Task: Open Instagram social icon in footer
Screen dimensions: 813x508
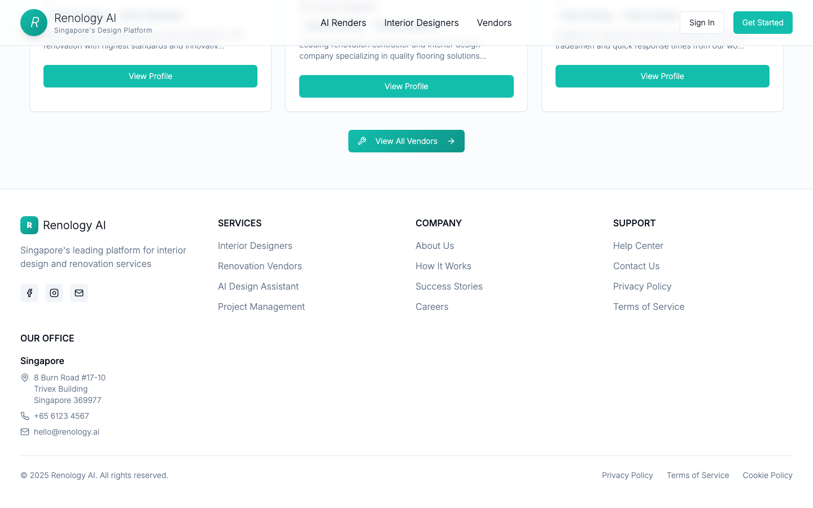Action: [x=54, y=293]
